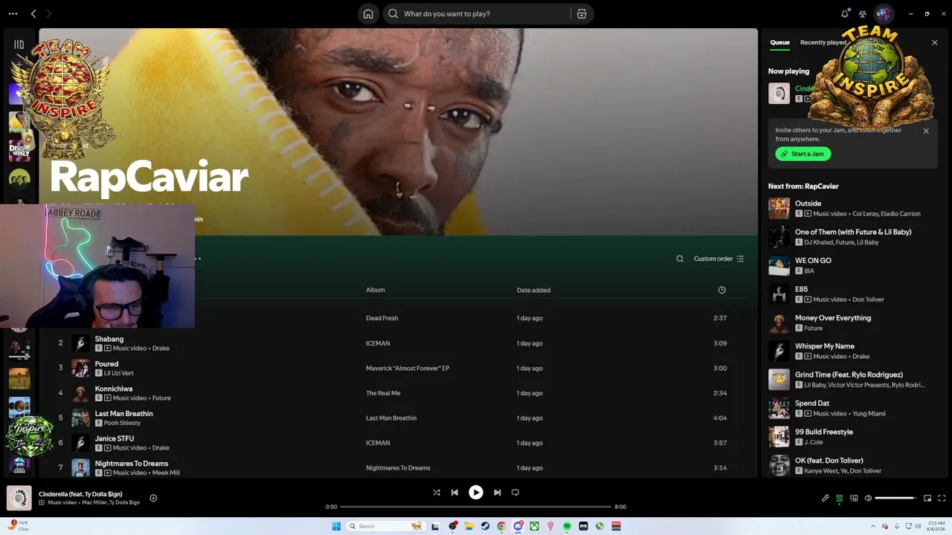Start a Jam session
This screenshot has height=535, width=952.
point(803,154)
